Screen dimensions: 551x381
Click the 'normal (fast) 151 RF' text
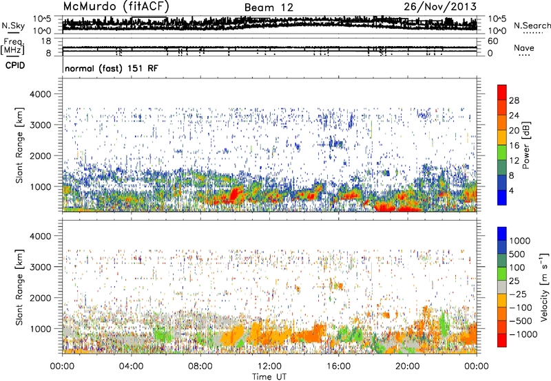[112, 68]
